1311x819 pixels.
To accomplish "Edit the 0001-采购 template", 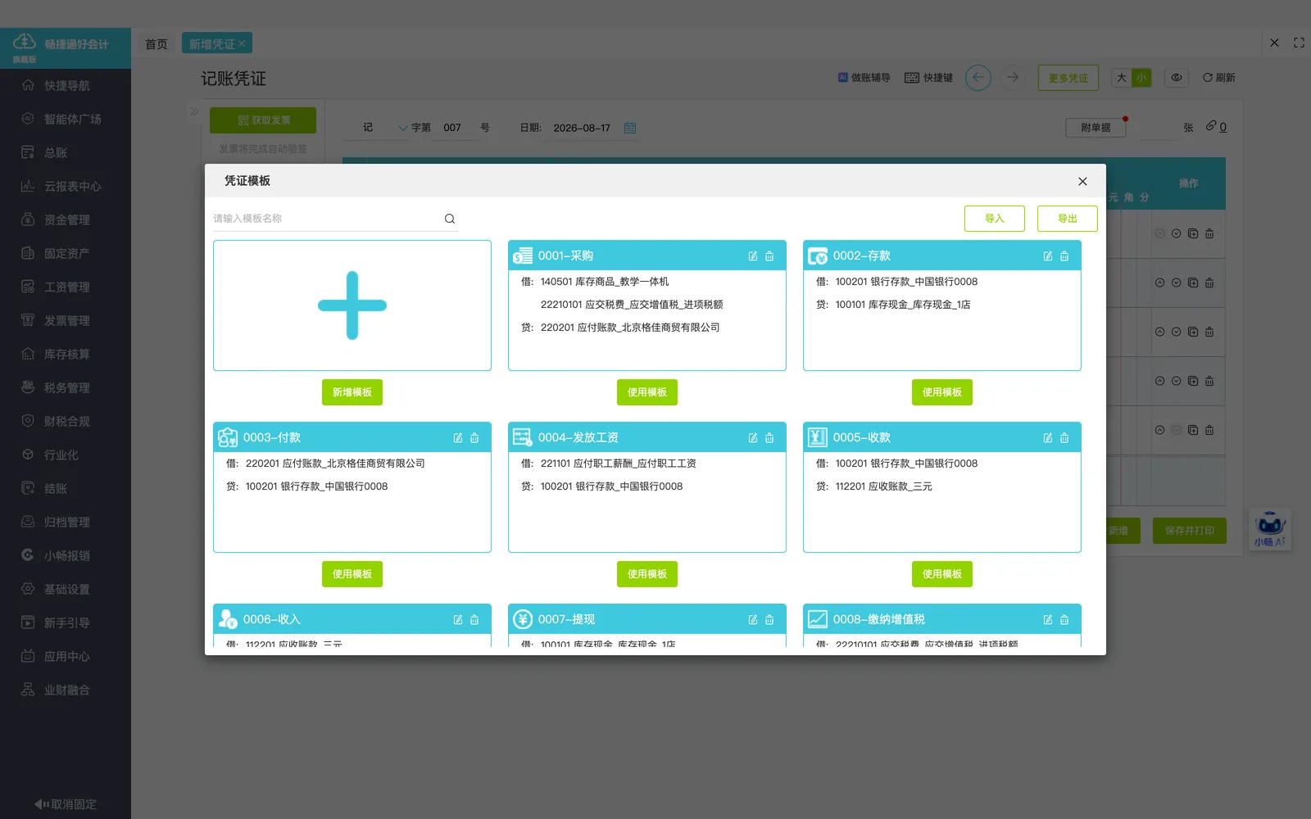I will 753,256.
